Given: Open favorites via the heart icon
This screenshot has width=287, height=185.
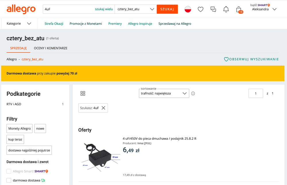Looking at the screenshot, I should coord(201,9).
